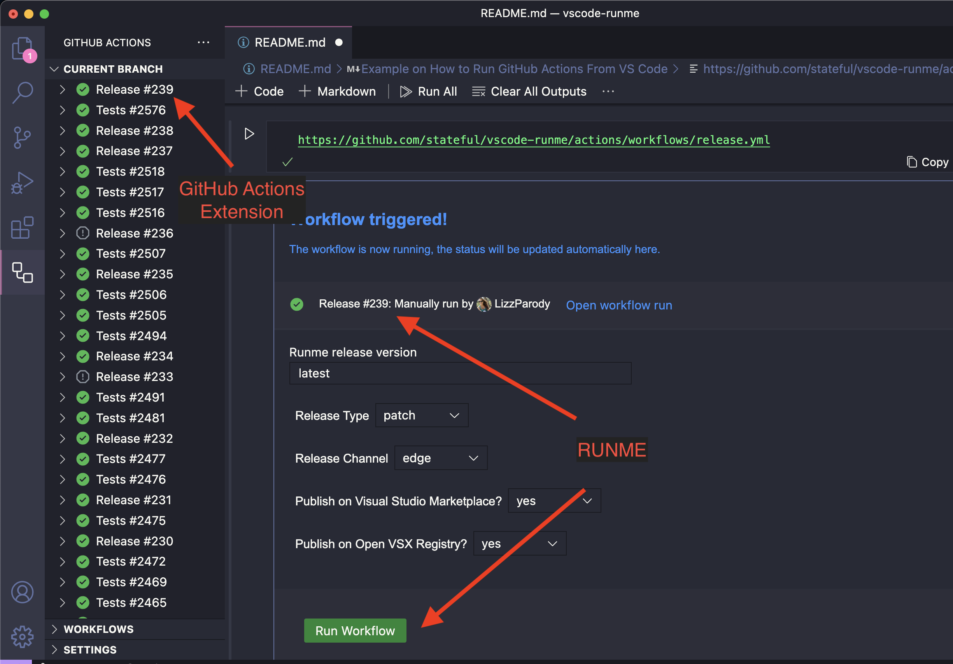Open the Manage gear icon
This screenshot has width=953, height=664.
23,637
